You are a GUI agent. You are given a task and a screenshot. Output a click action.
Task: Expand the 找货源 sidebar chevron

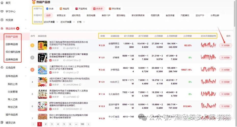tap(26, 20)
